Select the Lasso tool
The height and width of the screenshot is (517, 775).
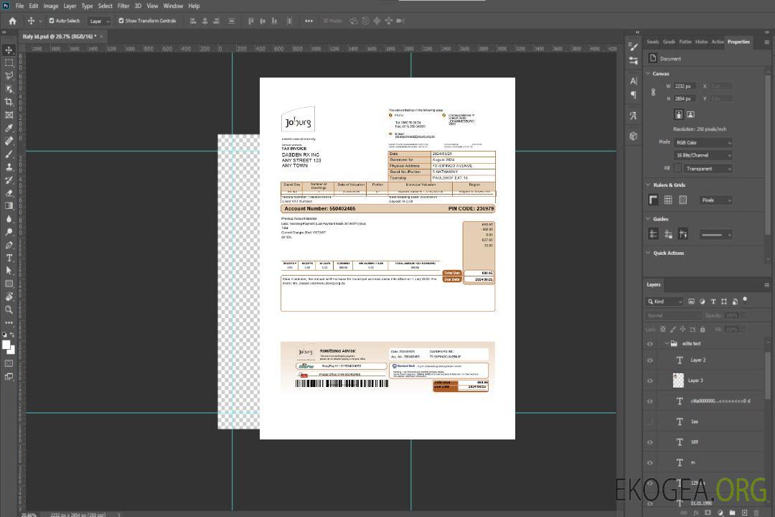coord(9,76)
